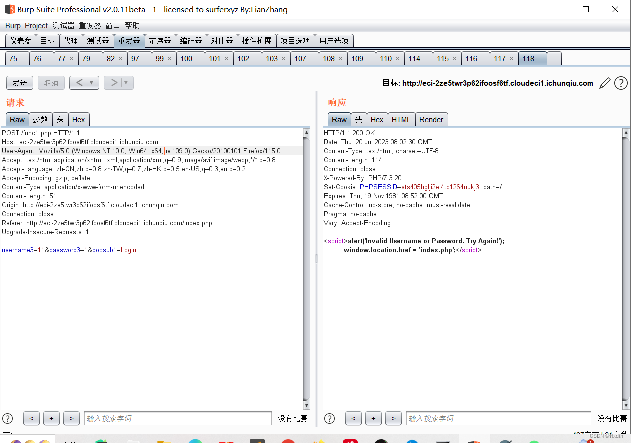This screenshot has height=443, width=631.
Task: Open response panel search help icon
Action: click(330, 418)
